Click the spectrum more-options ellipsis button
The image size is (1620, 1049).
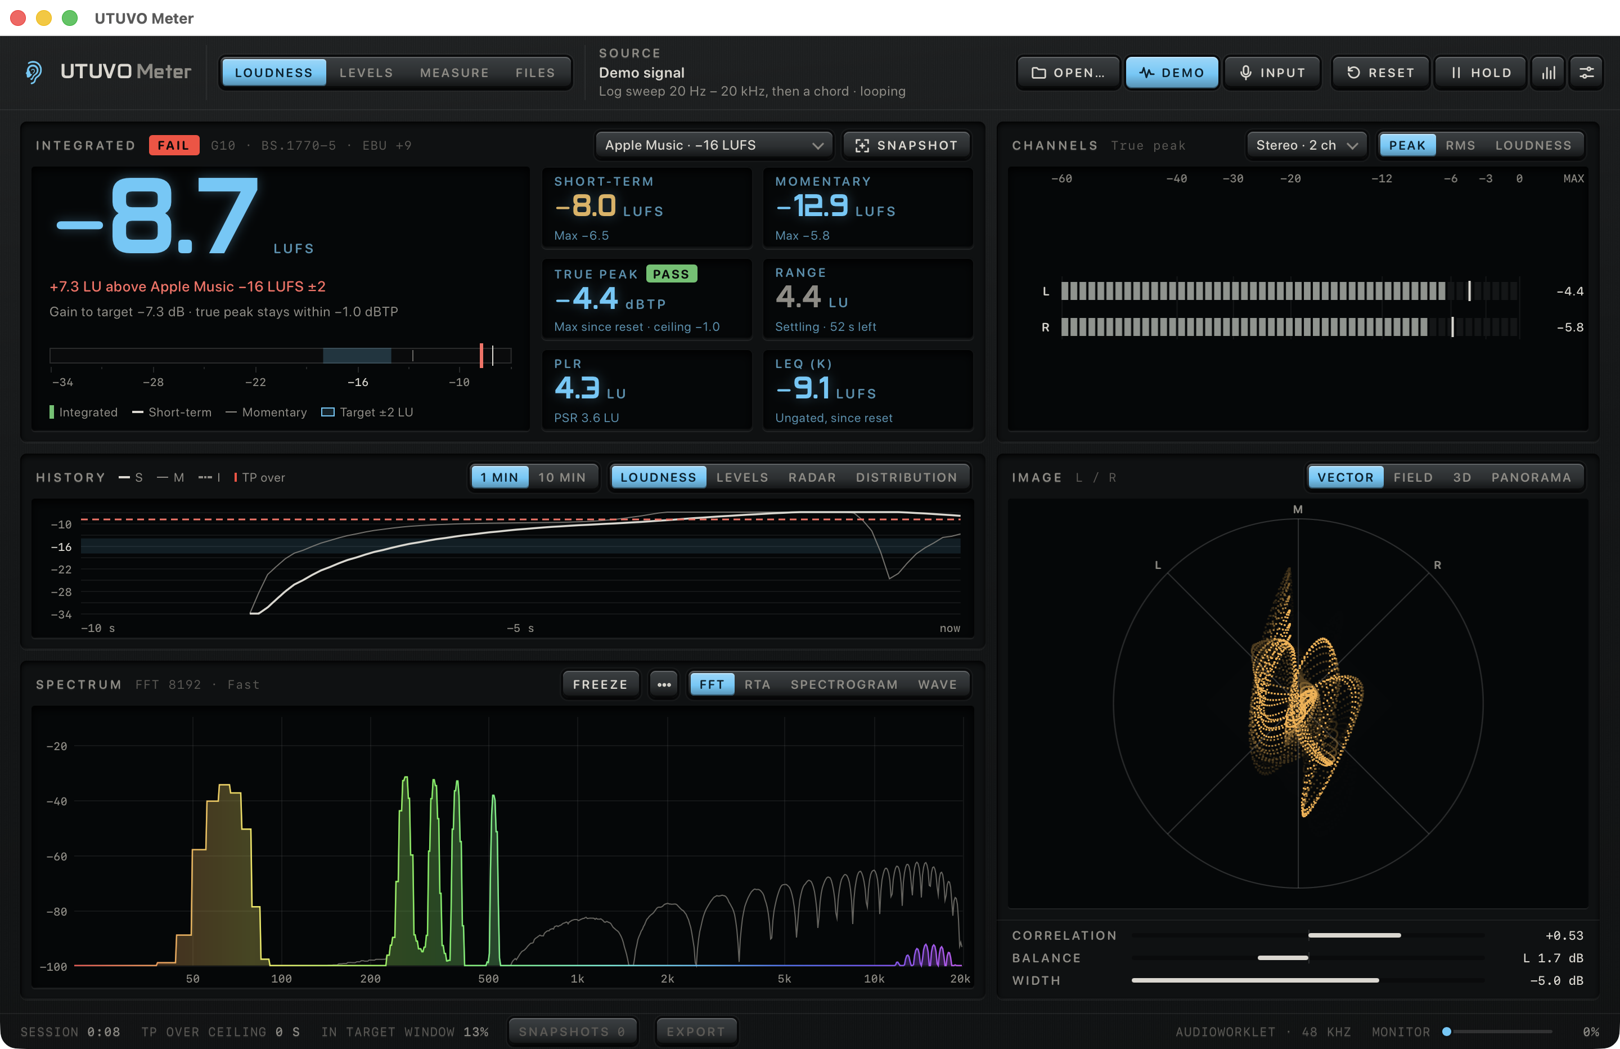coord(664,684)
